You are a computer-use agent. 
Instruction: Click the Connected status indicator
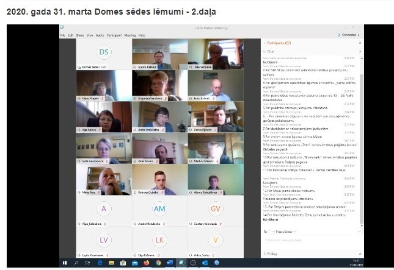349,35
